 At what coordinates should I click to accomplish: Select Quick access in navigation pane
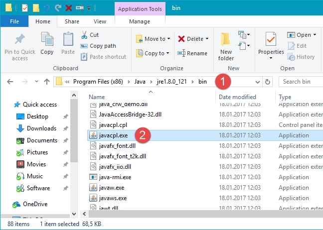[35, 105]
